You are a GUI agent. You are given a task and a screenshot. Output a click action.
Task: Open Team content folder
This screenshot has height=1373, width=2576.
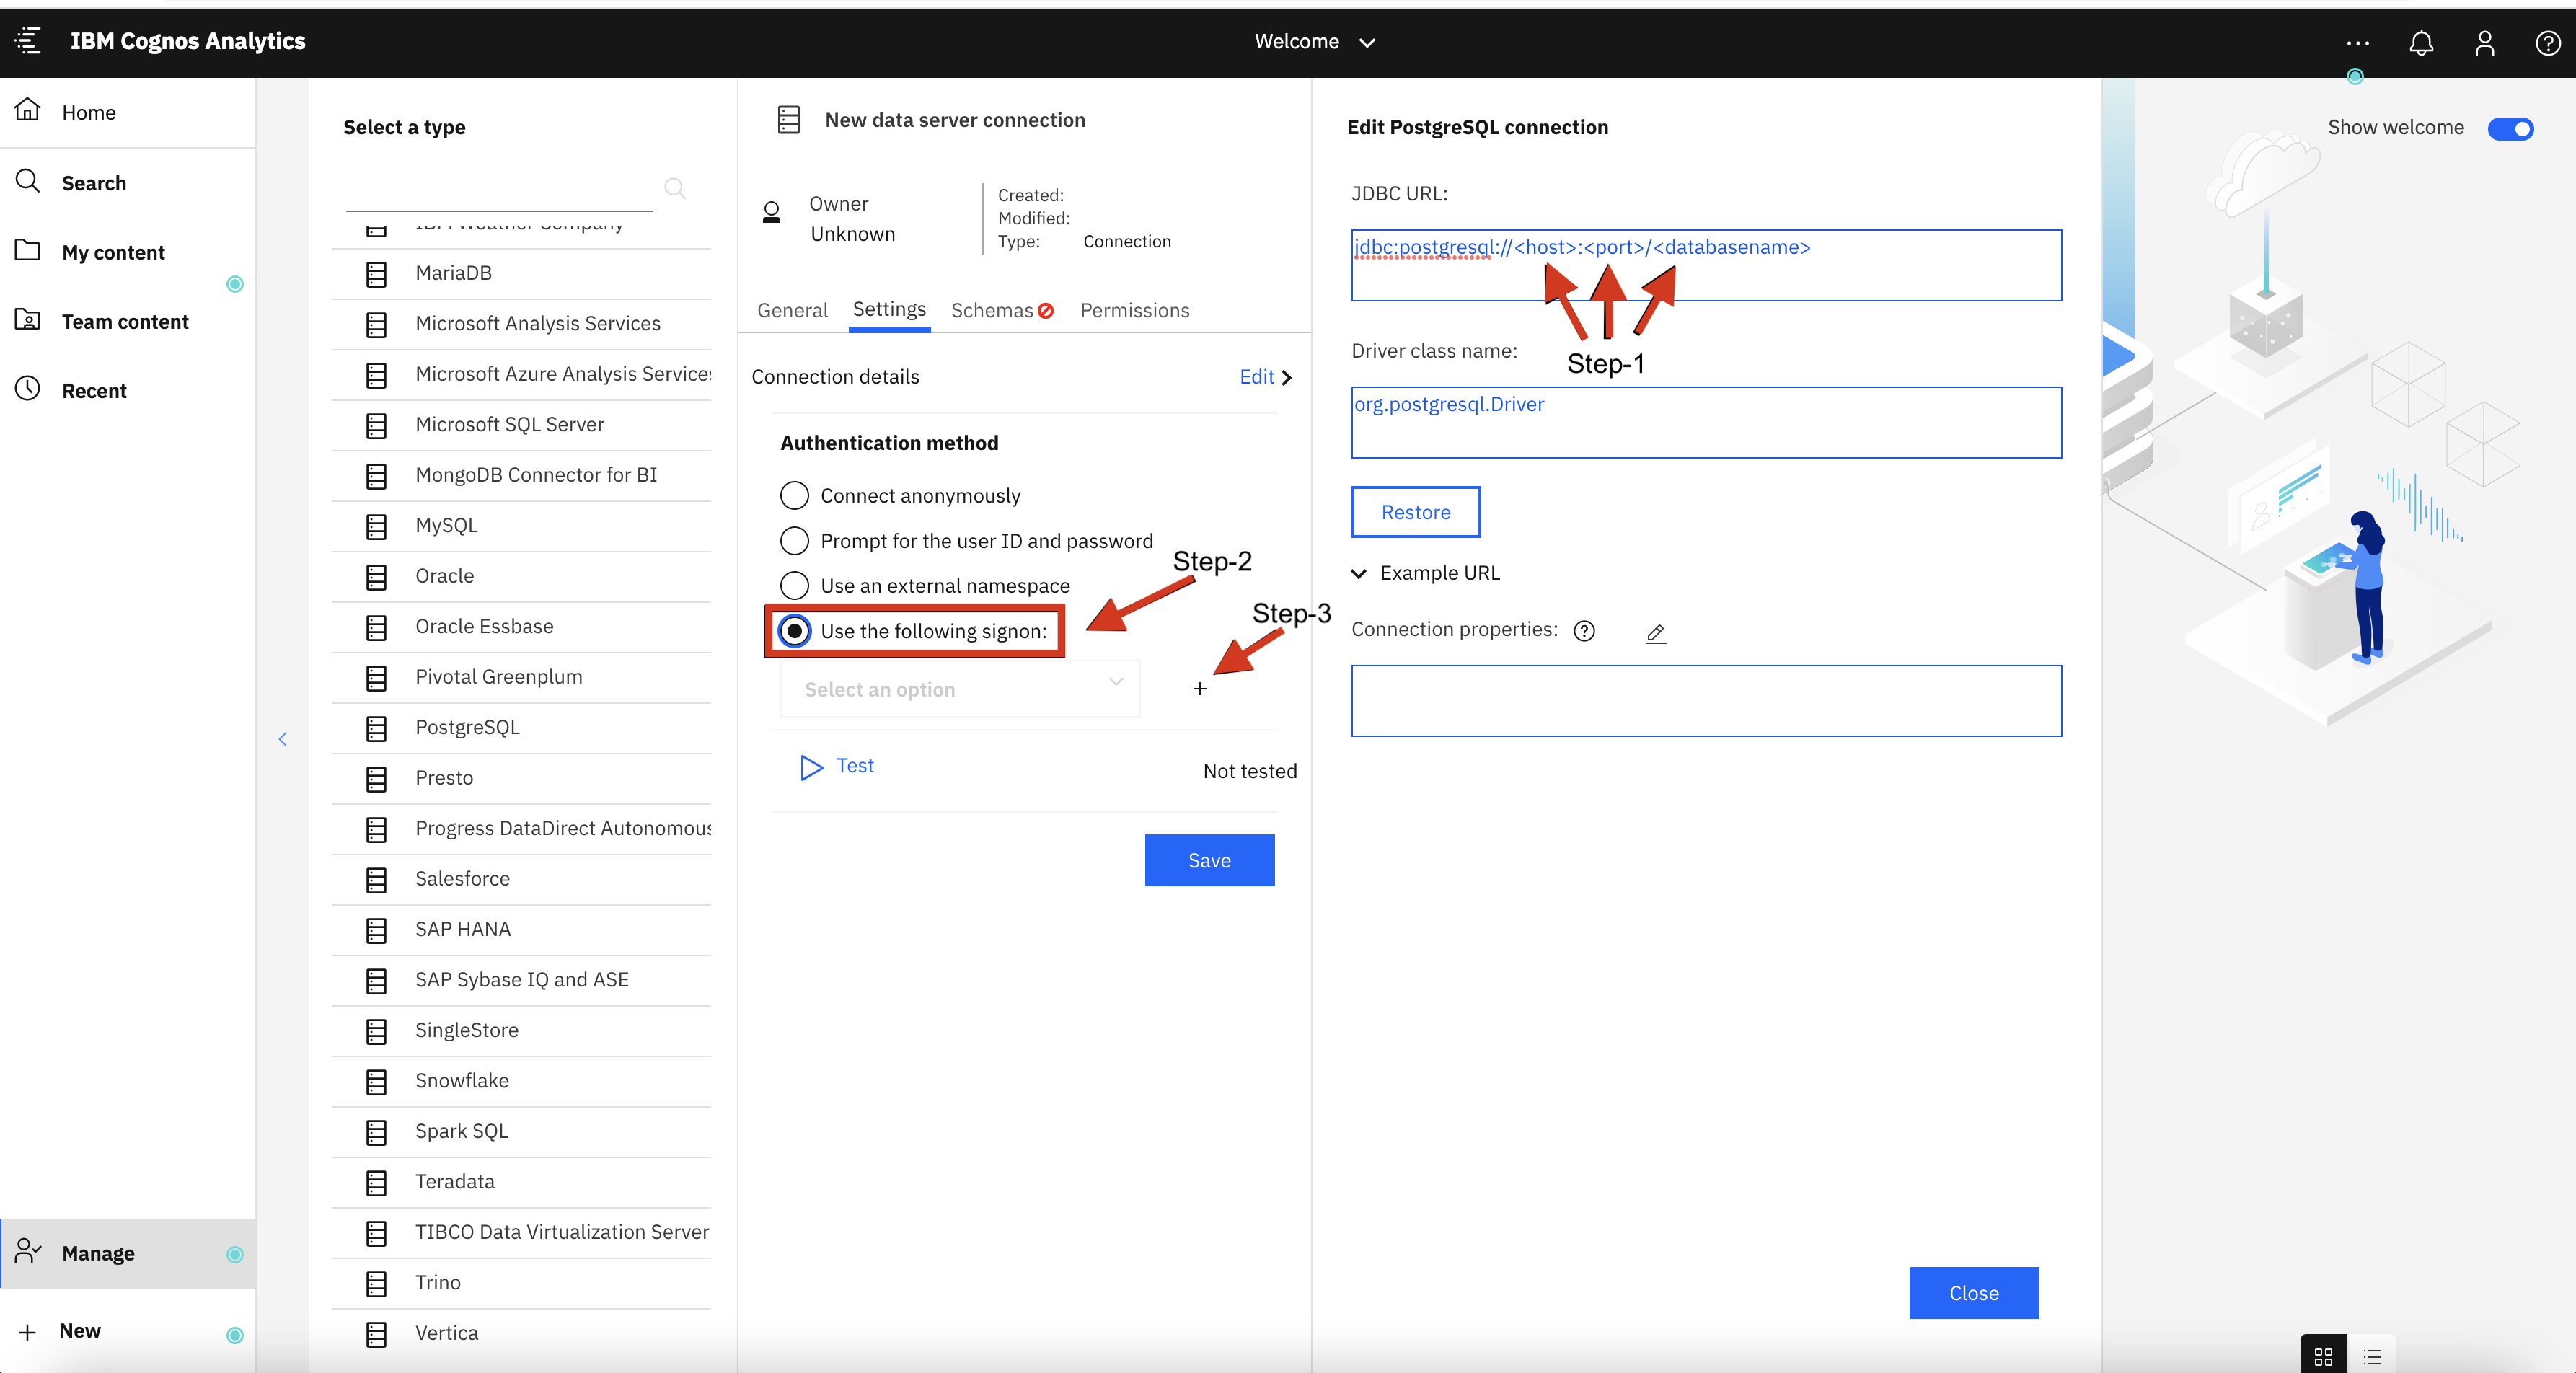coord(128,321)
